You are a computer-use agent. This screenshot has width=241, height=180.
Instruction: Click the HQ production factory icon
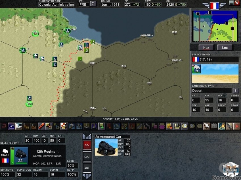pyautogui.click(x=26, y=126)
